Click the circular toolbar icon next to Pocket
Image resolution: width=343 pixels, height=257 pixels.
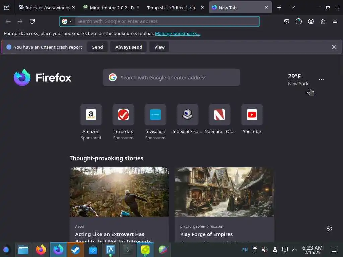coord(298,21)
